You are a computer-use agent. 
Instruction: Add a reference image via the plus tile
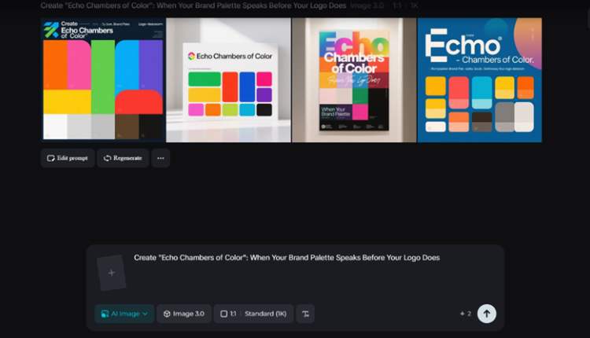(112, 273)
